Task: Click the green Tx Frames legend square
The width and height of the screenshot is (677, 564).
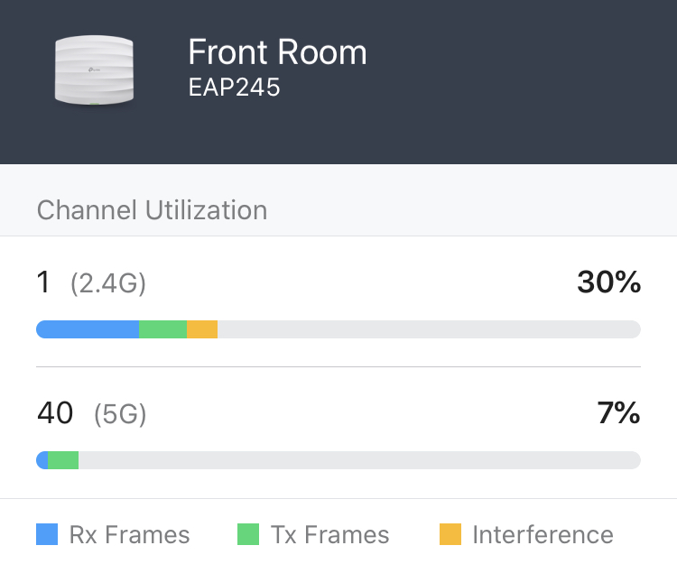Action: (248, 534)
